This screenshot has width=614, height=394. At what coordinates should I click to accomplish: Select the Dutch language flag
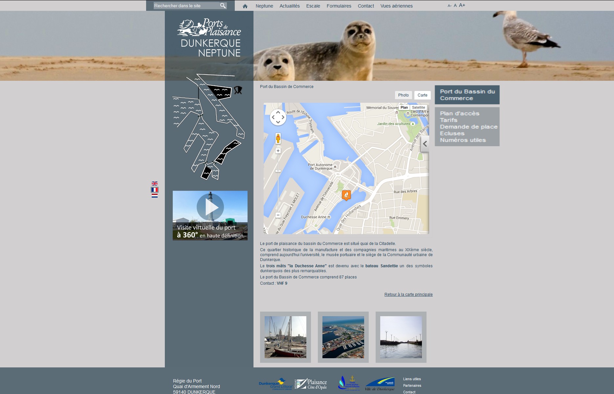tap(155, 196)
